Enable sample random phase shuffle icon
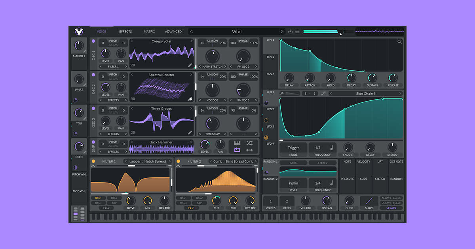Viewport: 475px width, 249px height. (x=249, y=143)
